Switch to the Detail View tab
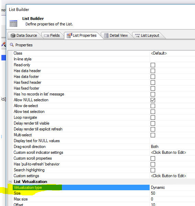The image size is (195, 206). pos(116,35)
